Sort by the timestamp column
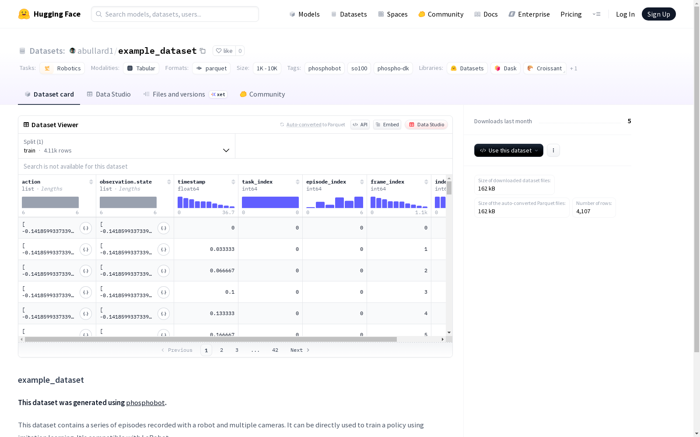 233,182
